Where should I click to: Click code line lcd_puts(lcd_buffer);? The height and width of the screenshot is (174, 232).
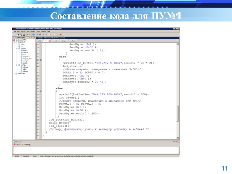tap(67, 120)
